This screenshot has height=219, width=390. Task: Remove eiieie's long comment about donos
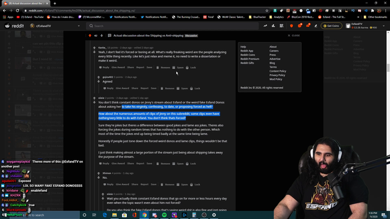[163, 164]
